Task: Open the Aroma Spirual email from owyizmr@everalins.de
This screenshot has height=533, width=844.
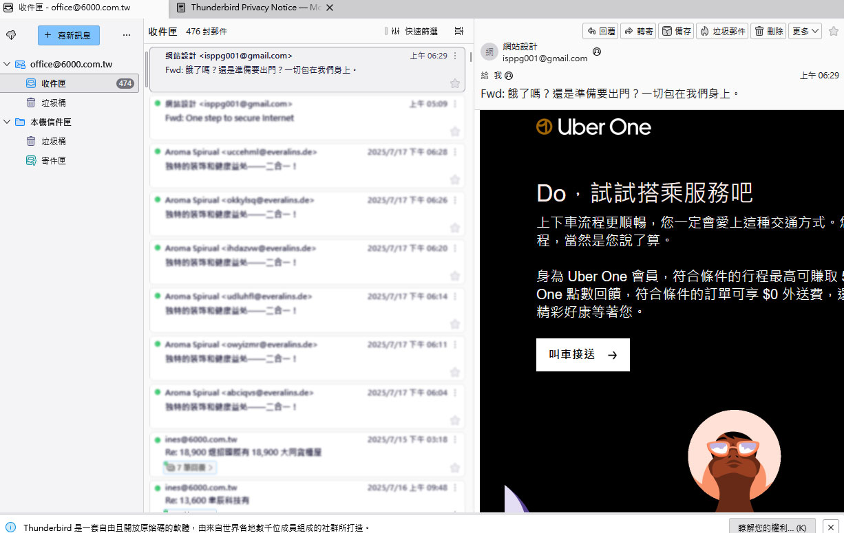Action: tap(307, 358)
